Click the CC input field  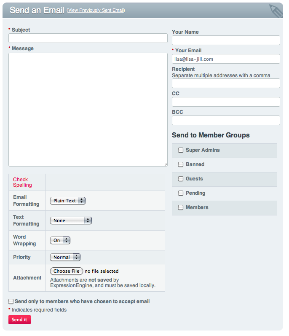226,102
